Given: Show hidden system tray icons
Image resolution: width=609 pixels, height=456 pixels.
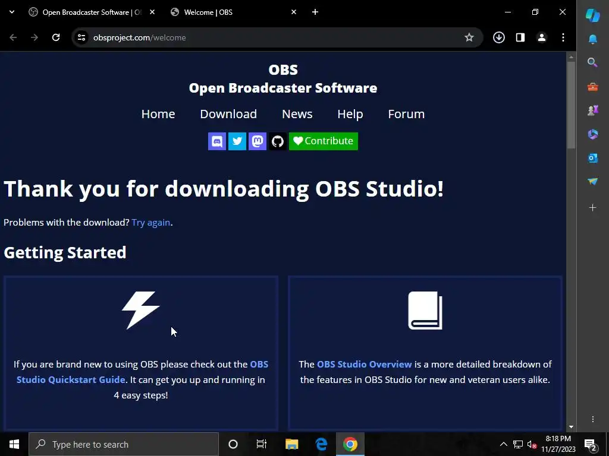Looking at the screenshot, I should coord(503,444).
